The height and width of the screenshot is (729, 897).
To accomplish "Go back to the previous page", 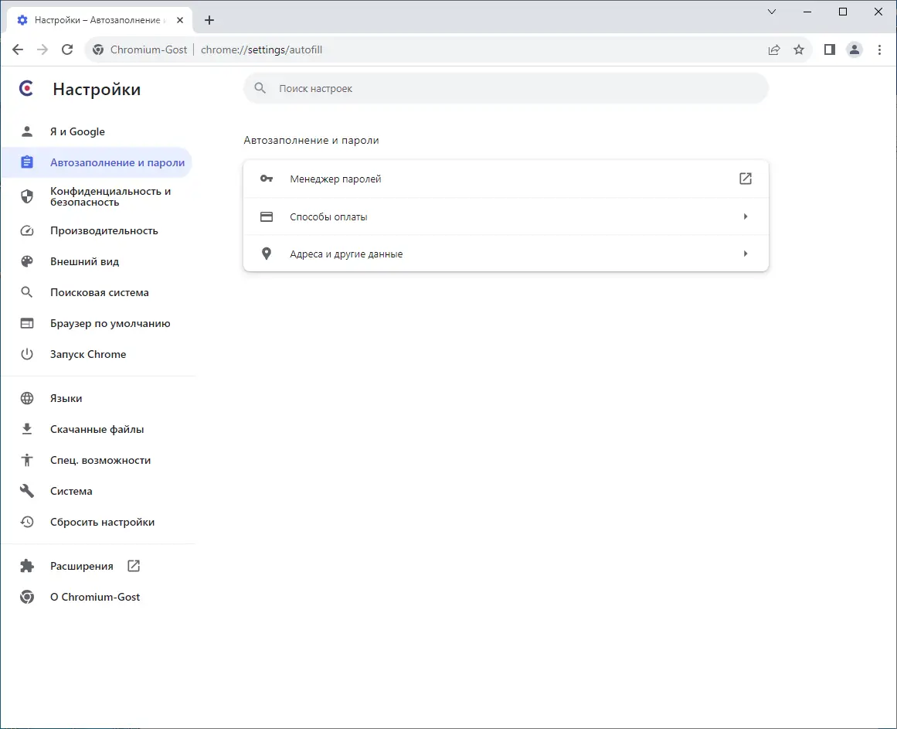I will click(18, 49).
